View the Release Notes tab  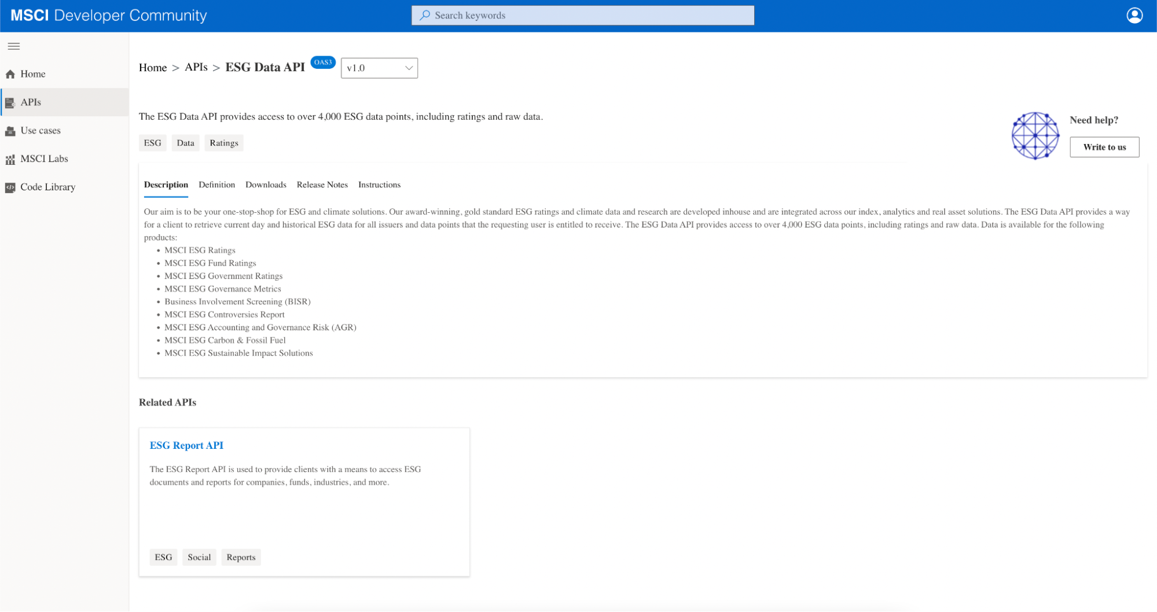322,185
